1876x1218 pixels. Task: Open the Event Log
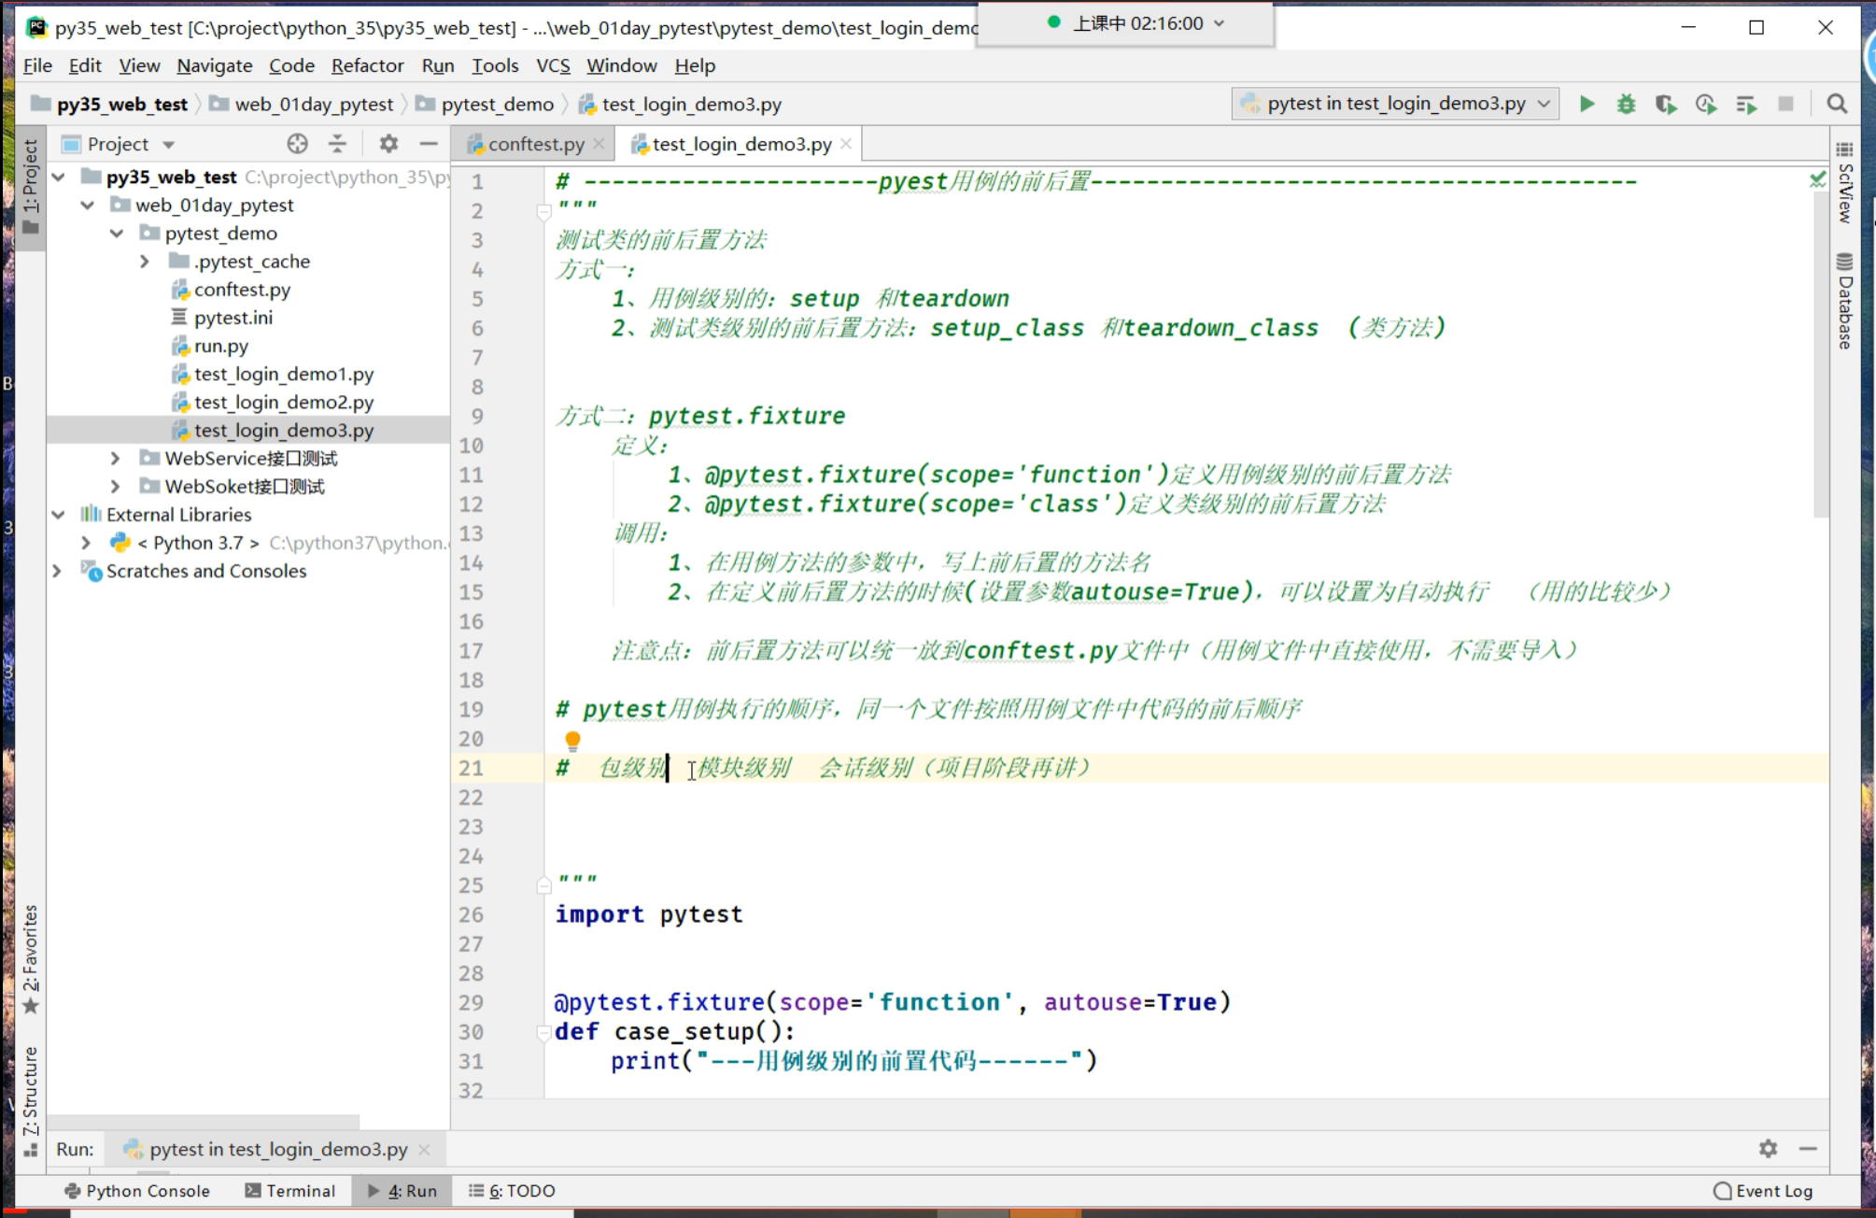pyautogui.click(x=1763, y=1191)
